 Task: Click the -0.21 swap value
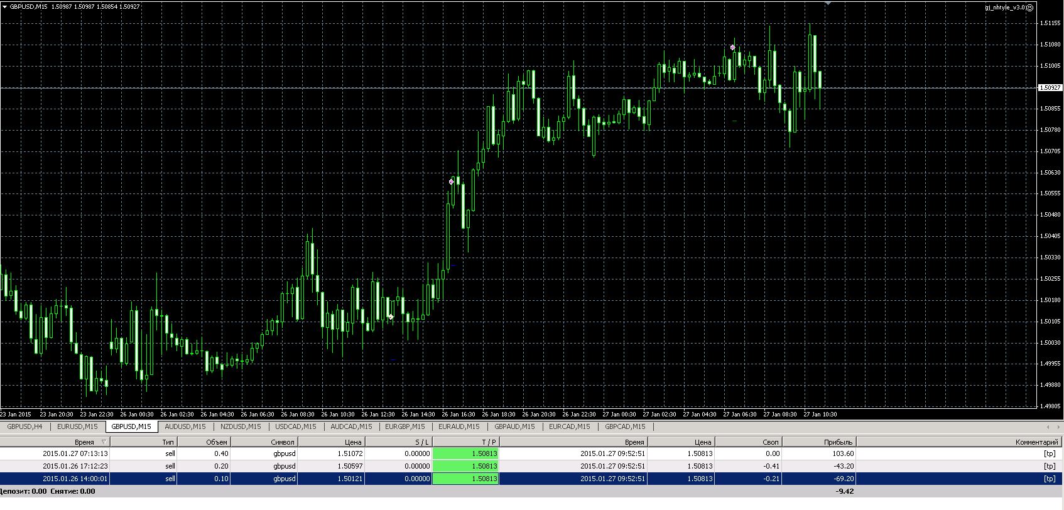coord(772,479)
